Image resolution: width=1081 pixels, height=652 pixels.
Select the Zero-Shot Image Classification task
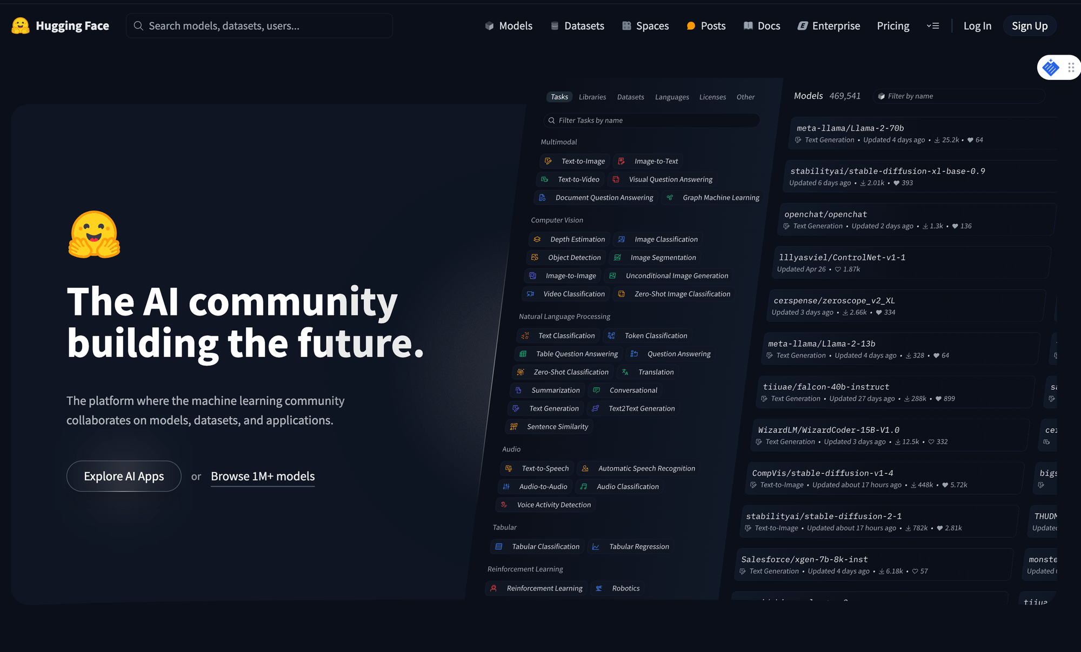(673, 294)
